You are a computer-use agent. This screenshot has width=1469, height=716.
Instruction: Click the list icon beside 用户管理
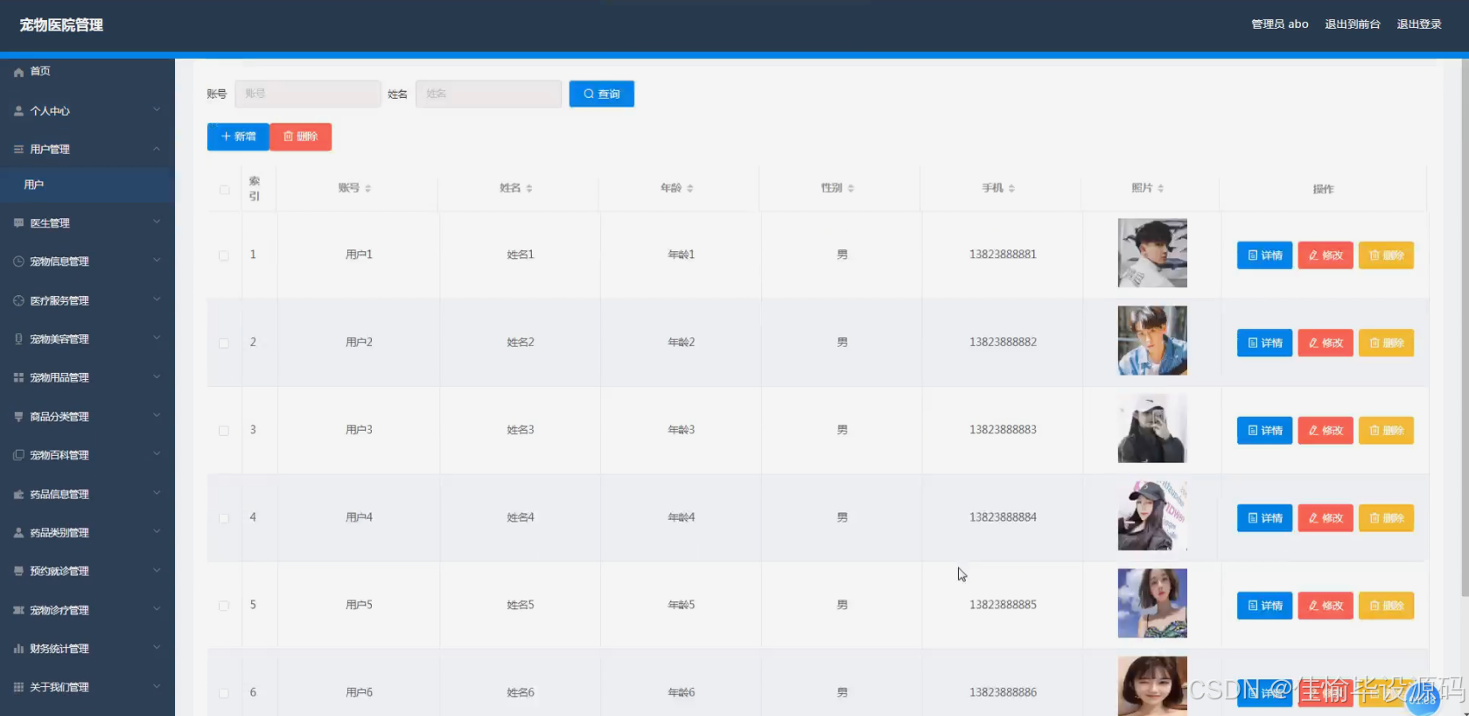pyautogui.click(x=18, y=150)
